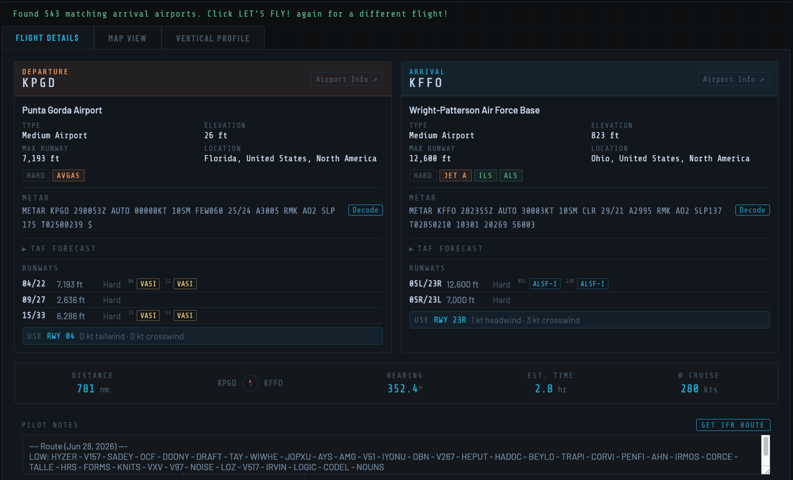Click the 823 ft elevation value
Image resolution: width=793 pixels, height=480 pixels.
pos(605,135)
